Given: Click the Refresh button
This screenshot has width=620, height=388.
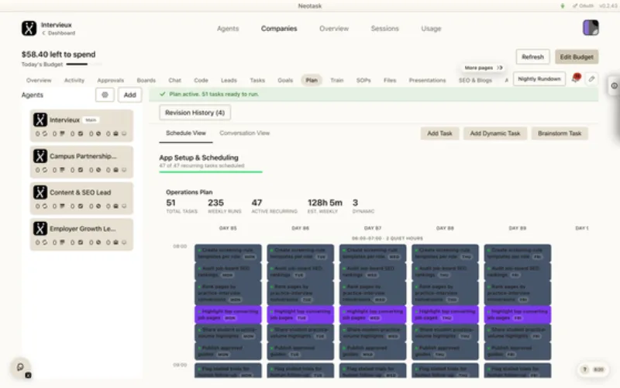Looking at the screenshot, I should click(x=532, y=57).
